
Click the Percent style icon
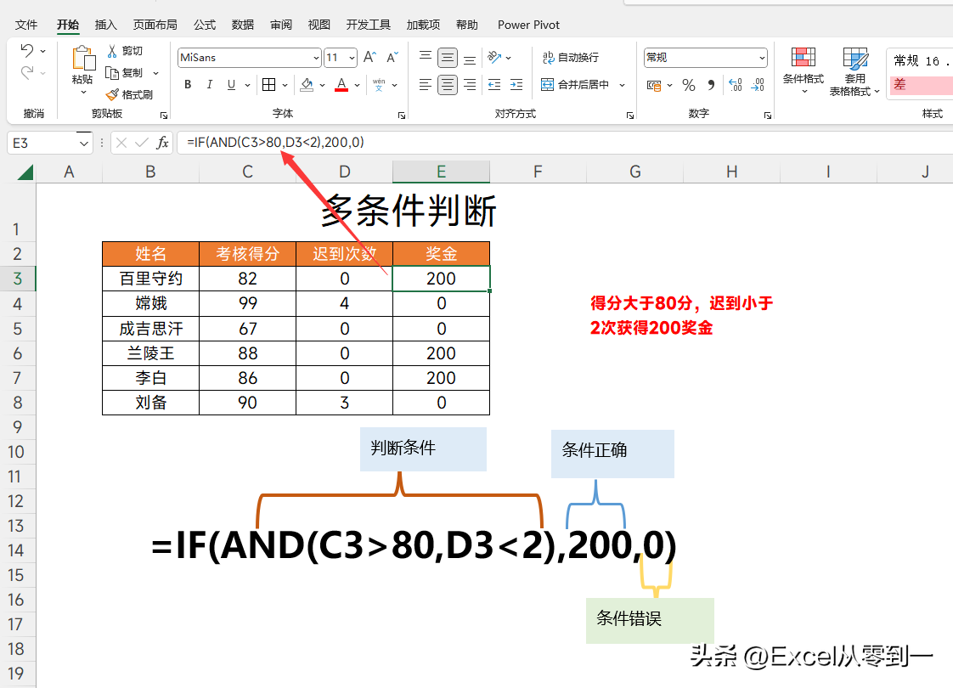click(689, 85)
